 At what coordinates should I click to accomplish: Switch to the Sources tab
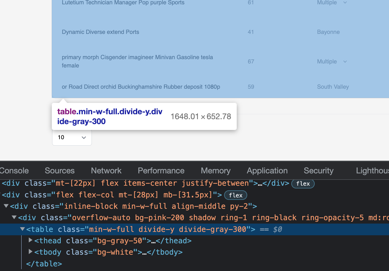click(x=59, y=171)
